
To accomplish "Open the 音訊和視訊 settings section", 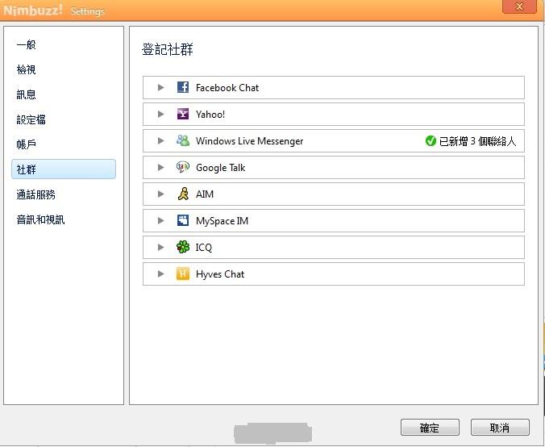I will pyautogui.click(x=40, y=219).
